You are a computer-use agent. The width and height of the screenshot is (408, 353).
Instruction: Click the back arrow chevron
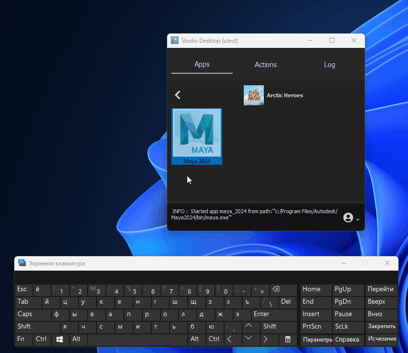click(178, 95)
